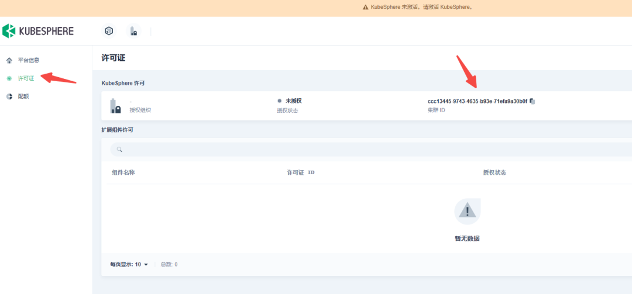Click the 授权状态 column header
The height and width of the screenshot is (294, 632).
[x=494, y=172]
